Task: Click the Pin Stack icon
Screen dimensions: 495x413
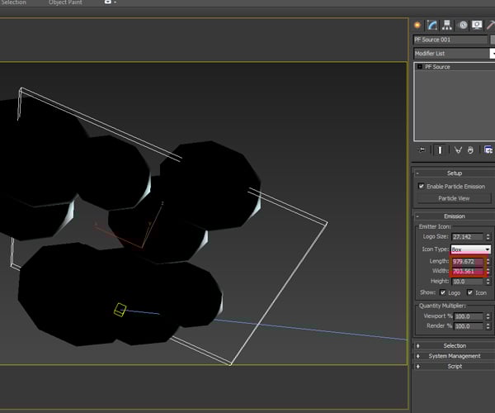Action: pyautogui.click(x=422, y=150)
